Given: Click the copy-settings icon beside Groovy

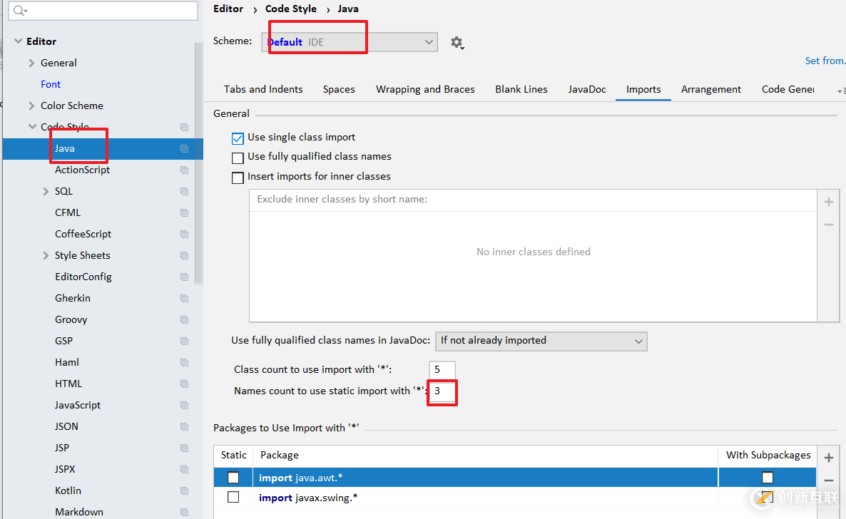Looking at the screenshot, I should pyautogui.click(x=185, y=319).
